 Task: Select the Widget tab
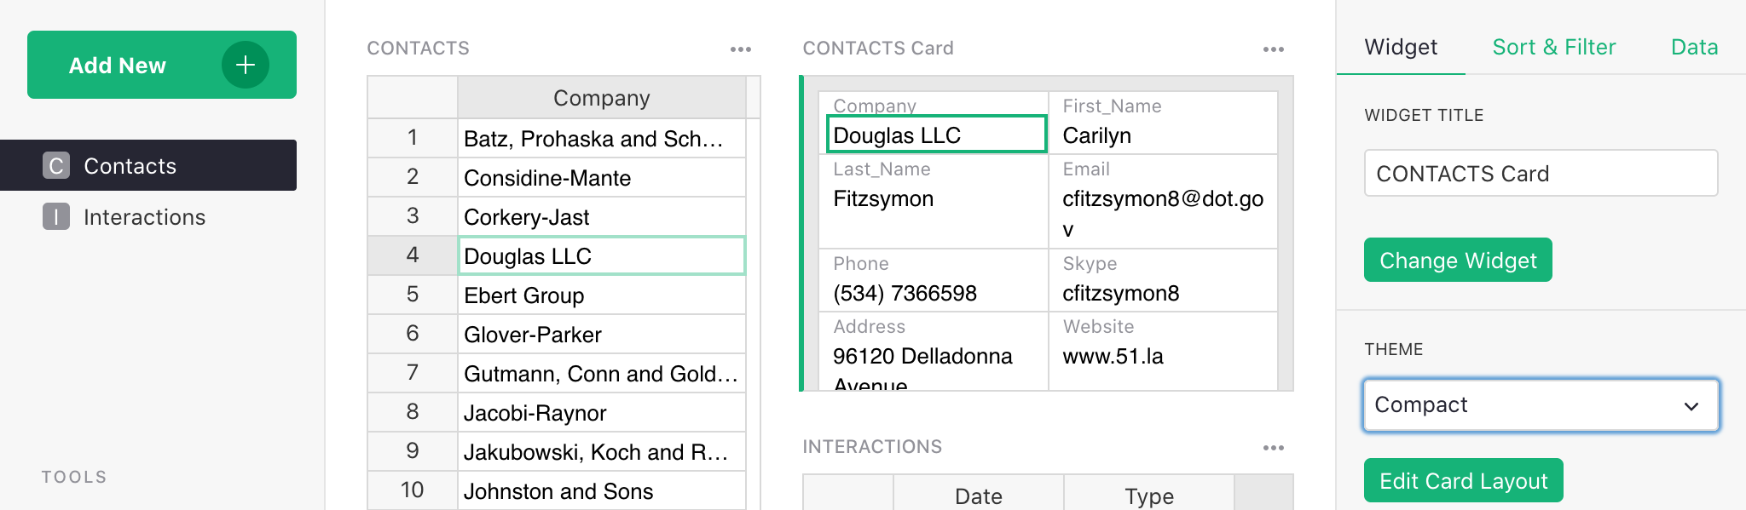[1400, 47]
